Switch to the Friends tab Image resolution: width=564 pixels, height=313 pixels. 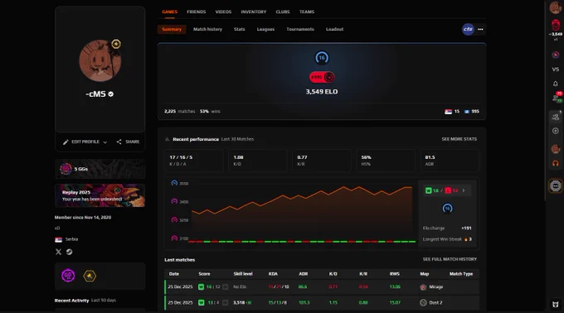coord(197,12)
